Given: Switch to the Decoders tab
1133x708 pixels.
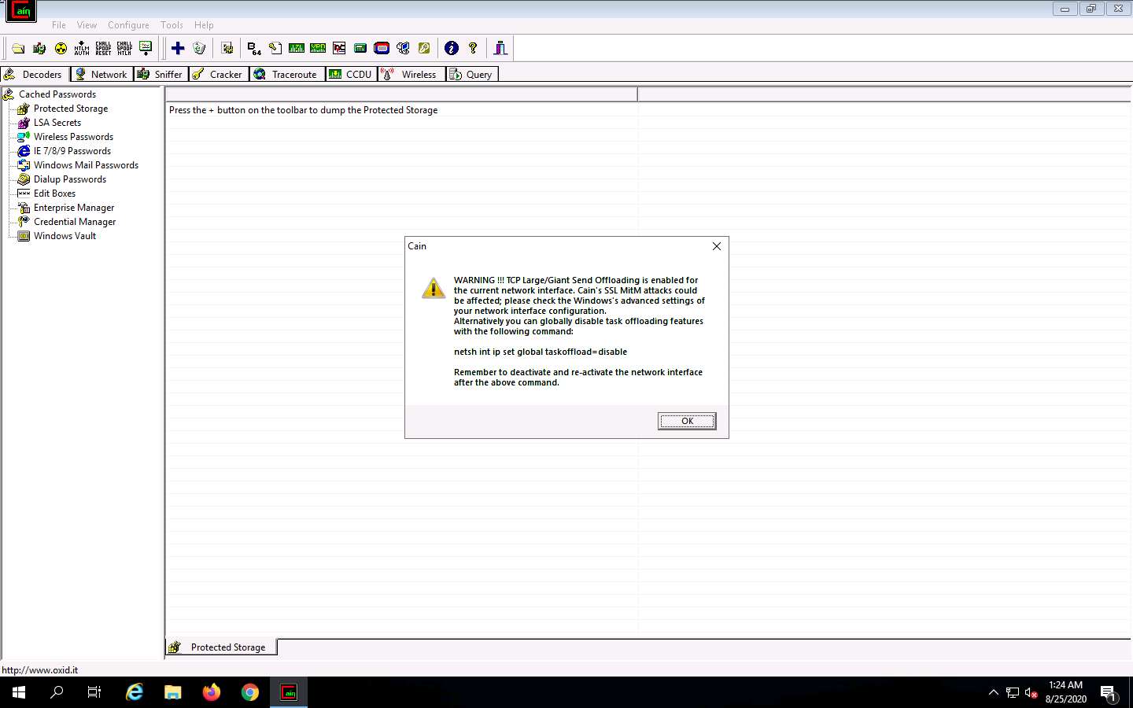Looking at the screenshot, I should tap(35, 74).
